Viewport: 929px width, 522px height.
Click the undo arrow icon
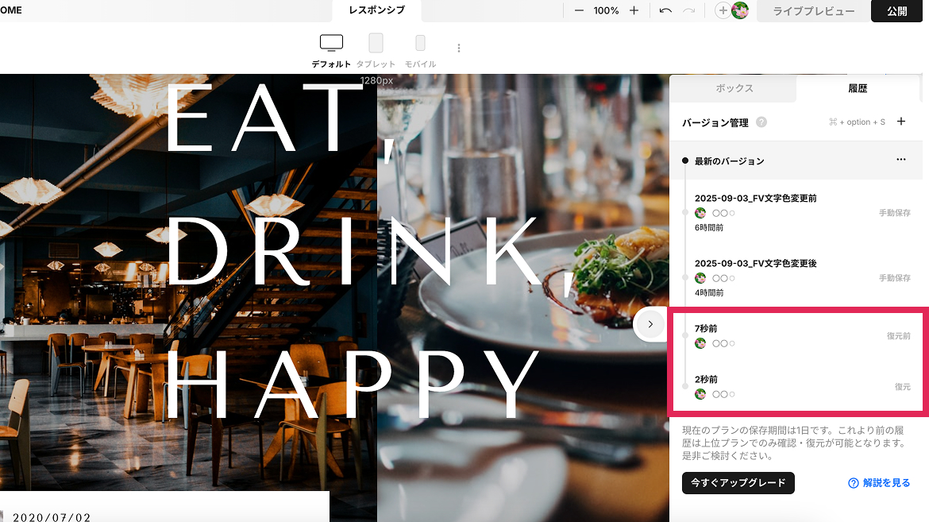coord(665,11)
